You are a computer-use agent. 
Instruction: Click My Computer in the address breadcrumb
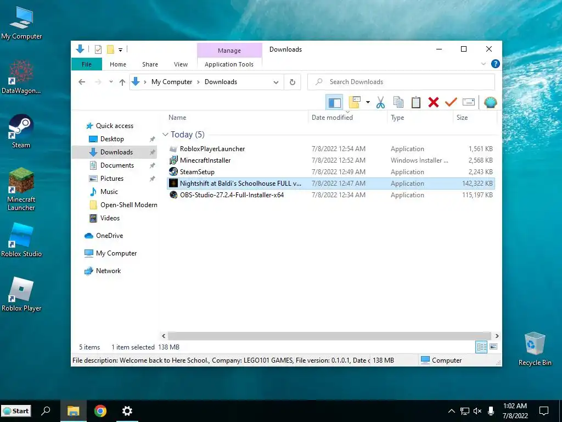pos(172,82)
